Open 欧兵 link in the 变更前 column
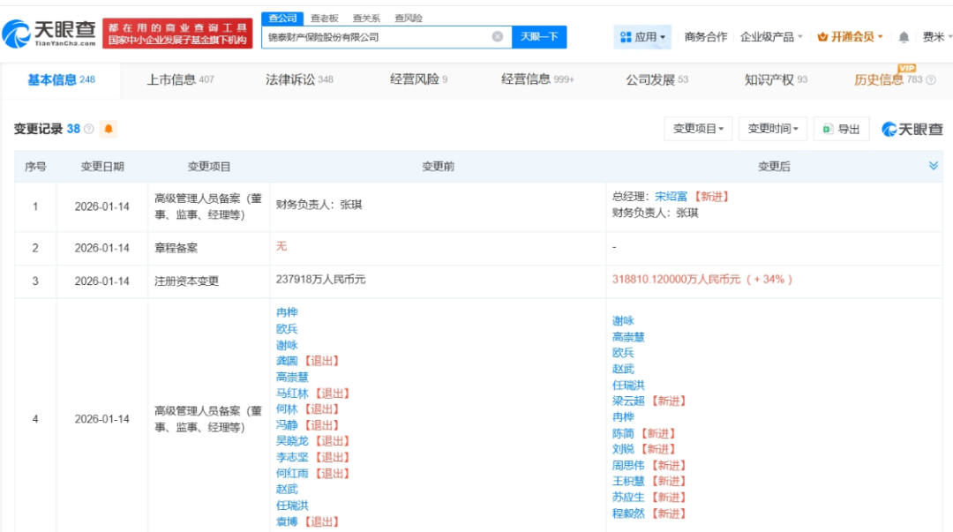Image resolution: width=953 pixels, height=532 pixels. [x=287, y=329]
